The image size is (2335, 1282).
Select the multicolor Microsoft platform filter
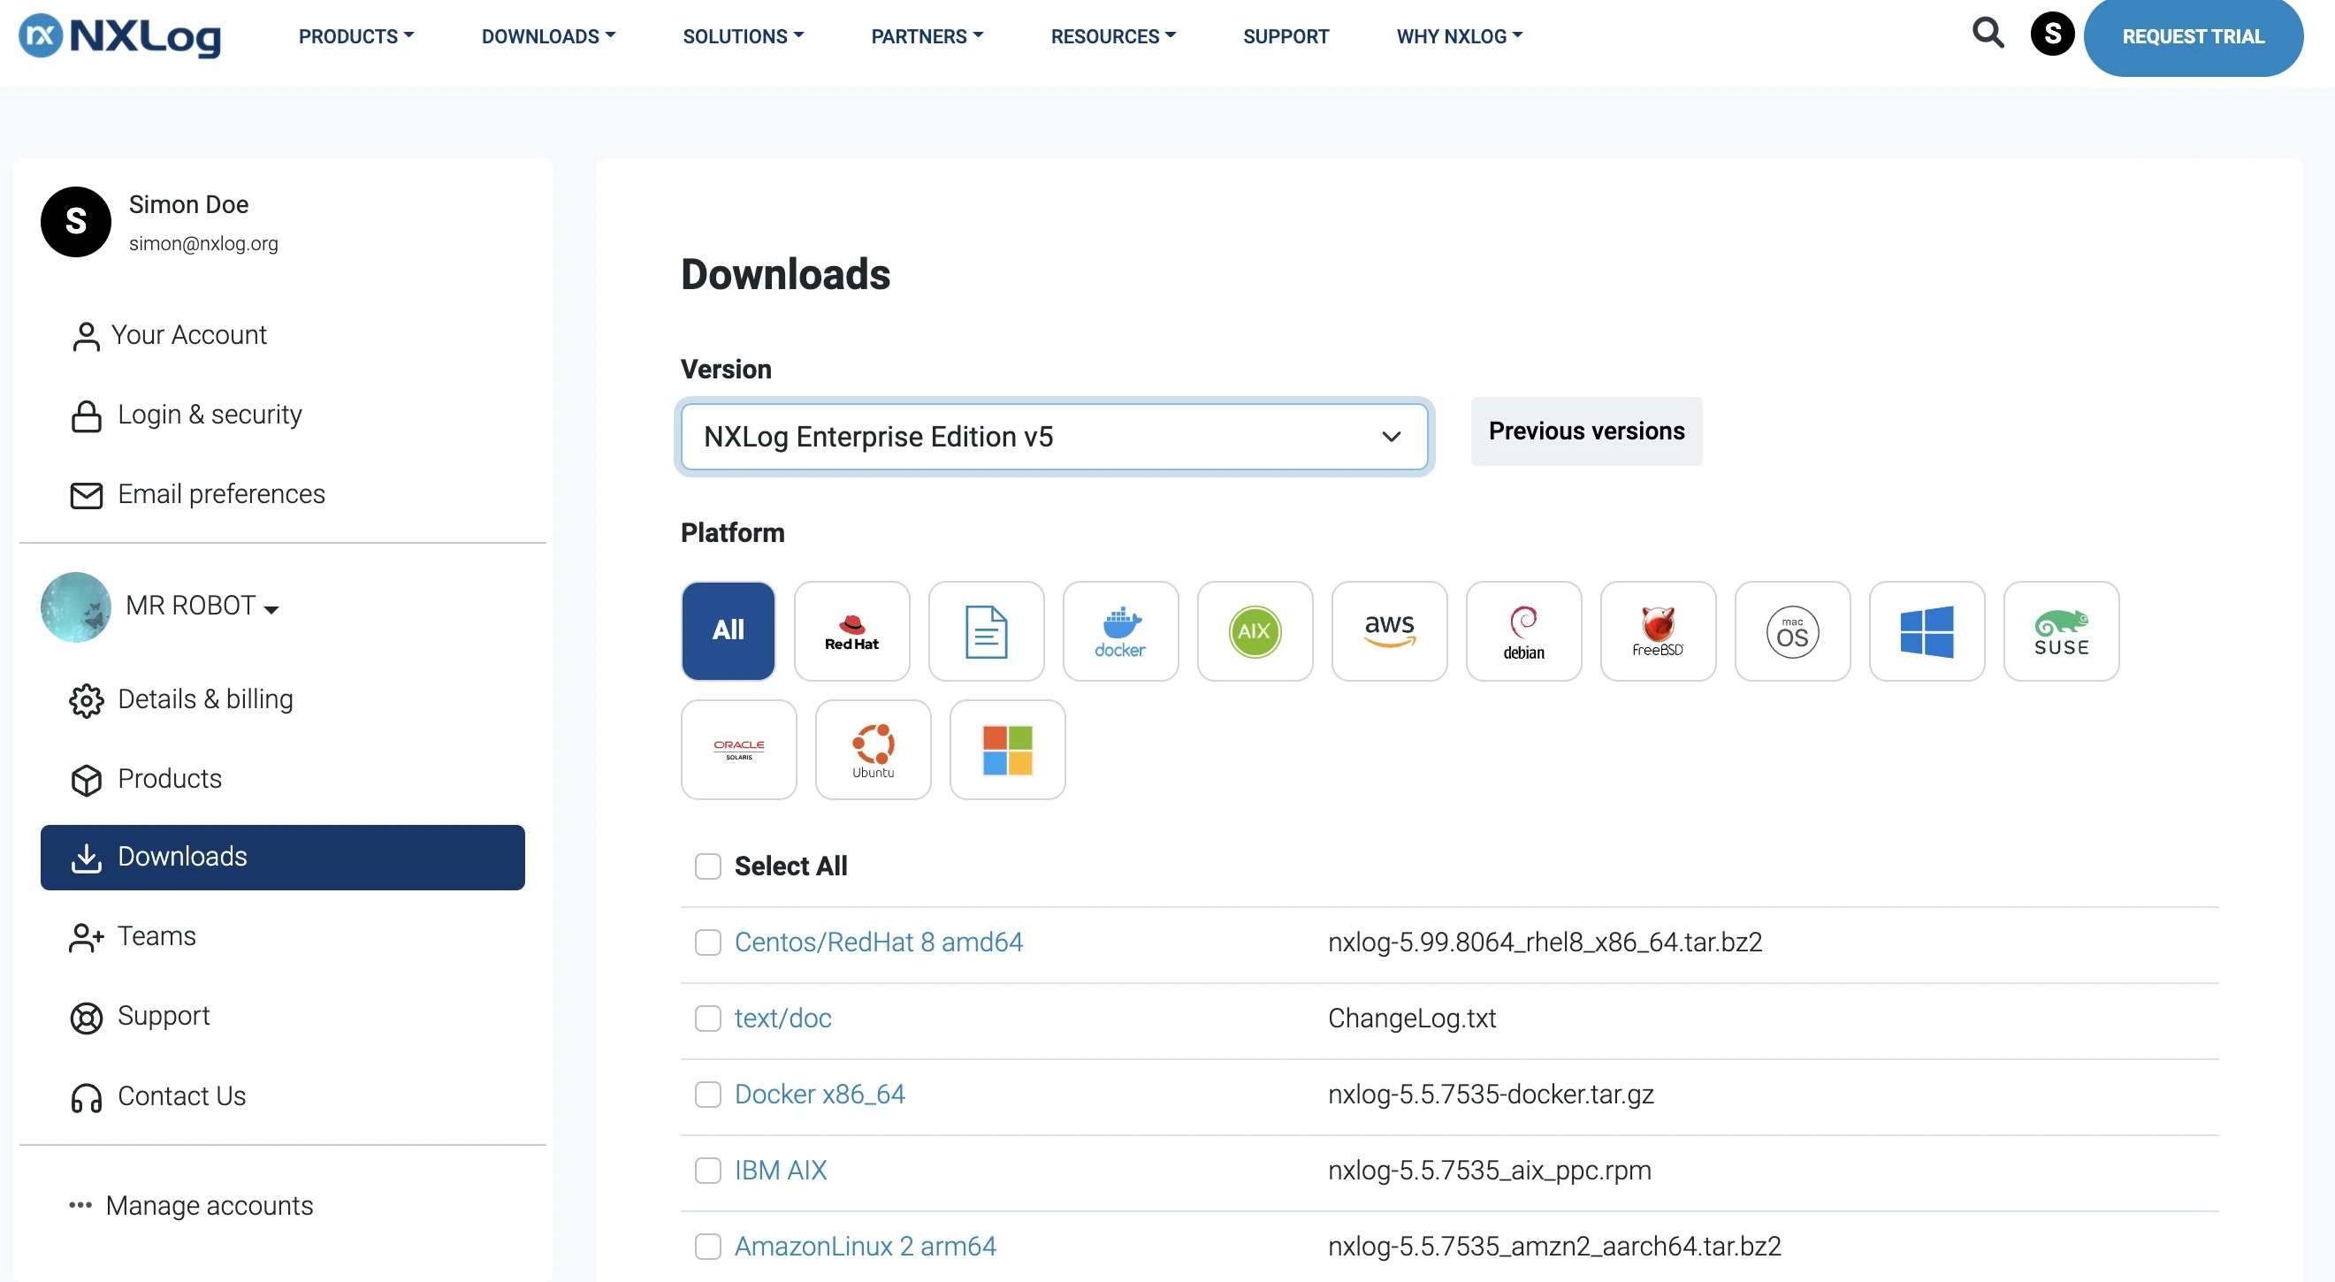pyautogui.click(x=1007, y=750)
